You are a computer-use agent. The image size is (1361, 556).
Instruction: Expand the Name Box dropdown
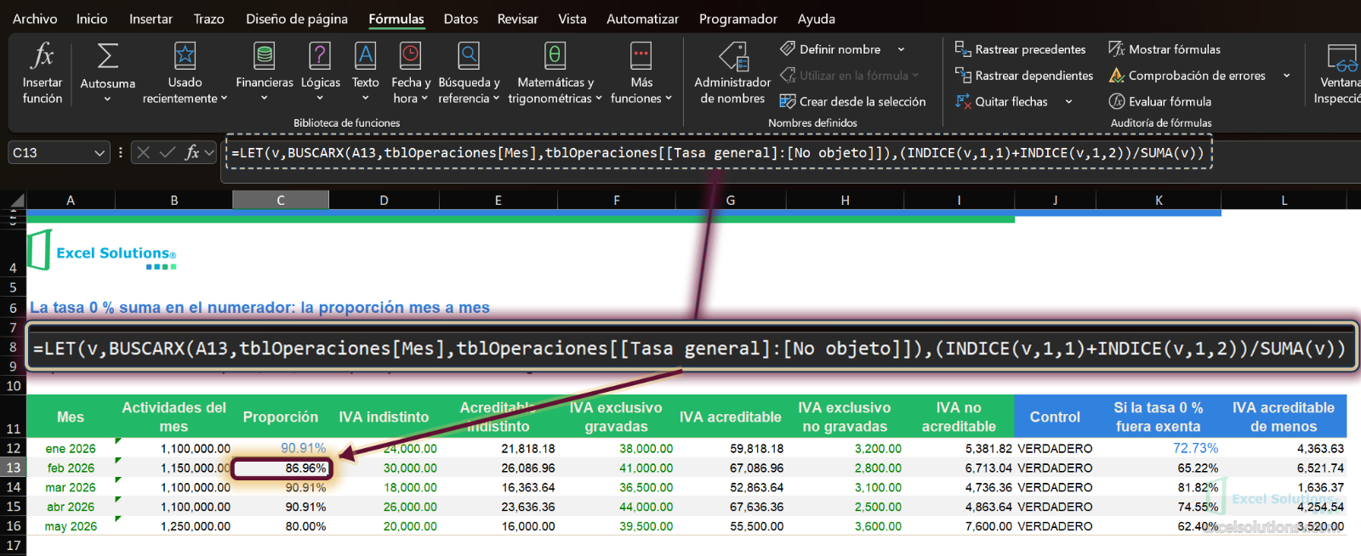(100, 153)
